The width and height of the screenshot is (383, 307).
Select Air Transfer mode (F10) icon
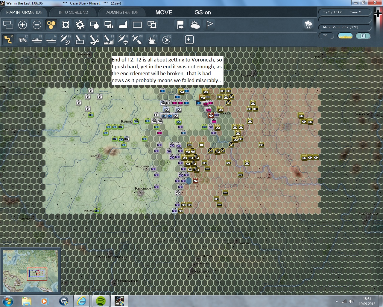137,40
